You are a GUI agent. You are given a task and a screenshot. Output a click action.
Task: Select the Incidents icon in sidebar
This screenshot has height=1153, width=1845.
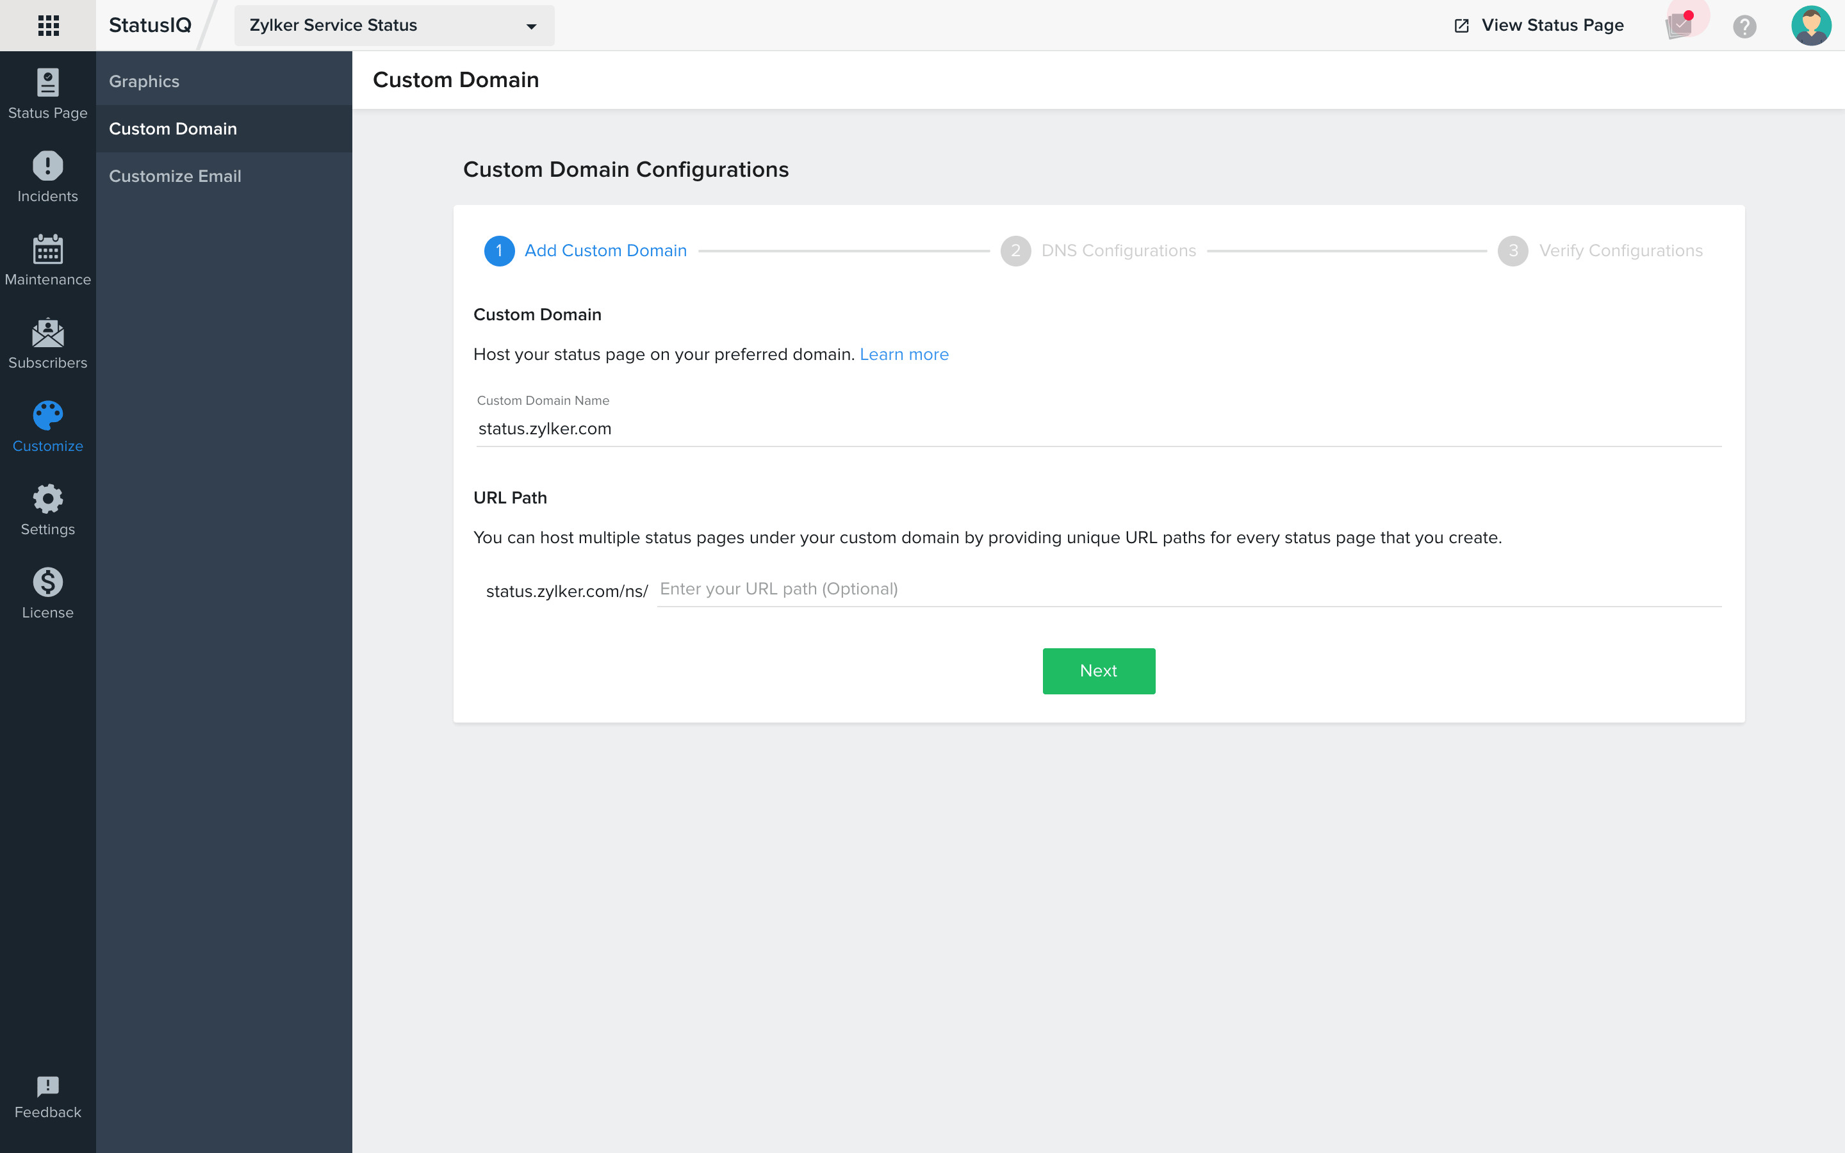47,177
